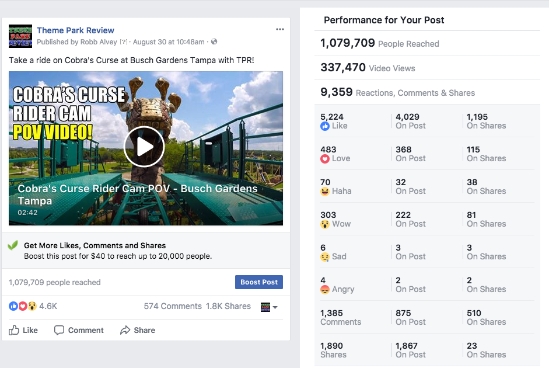Screen dimensions: 549x368
Task: Click the red Love reaction icon under post
Action: [x=23, y=306]
